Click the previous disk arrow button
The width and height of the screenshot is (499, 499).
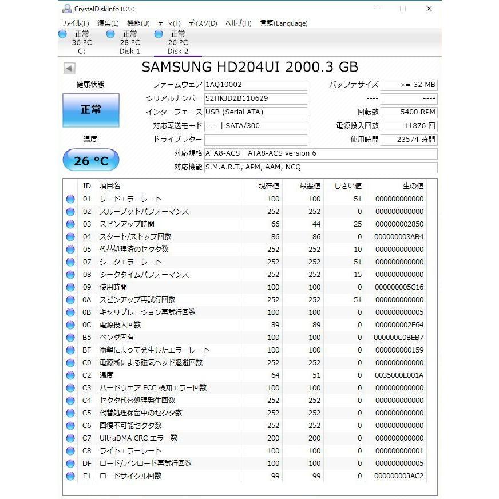[x=69, y=69]
